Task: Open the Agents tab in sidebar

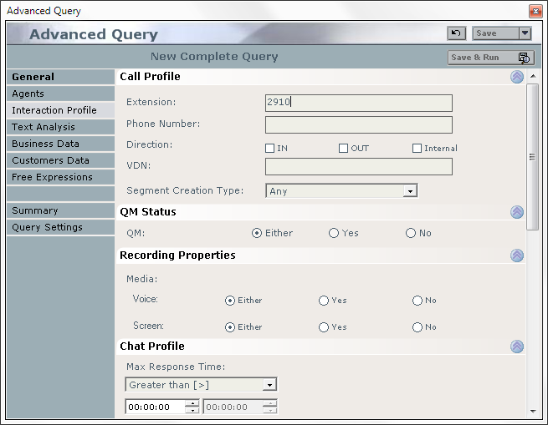Action: (60, 94)
